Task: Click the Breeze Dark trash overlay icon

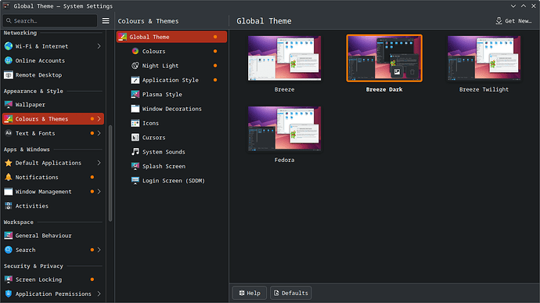Action: click(x=412, y=72)
